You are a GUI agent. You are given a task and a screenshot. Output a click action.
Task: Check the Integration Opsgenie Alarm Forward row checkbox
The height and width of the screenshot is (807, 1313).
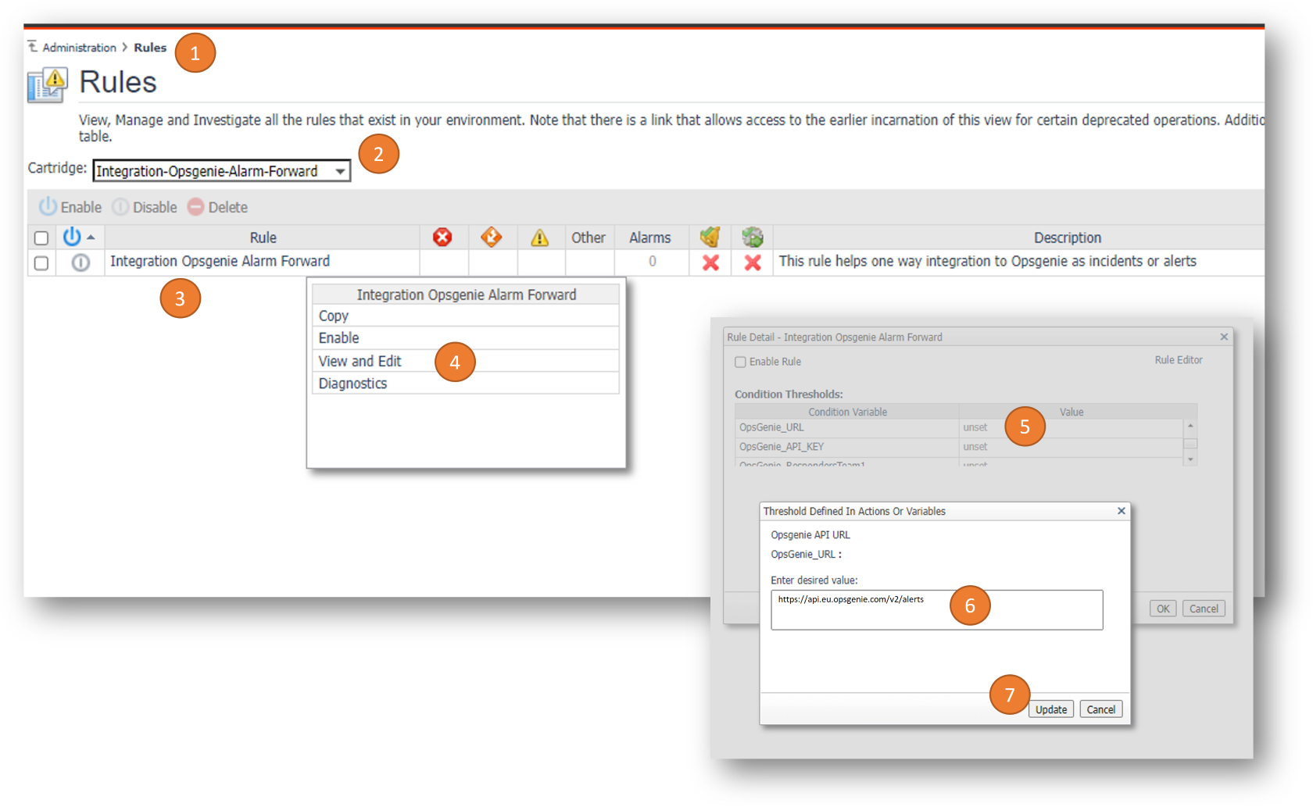[x=41, y=262]
